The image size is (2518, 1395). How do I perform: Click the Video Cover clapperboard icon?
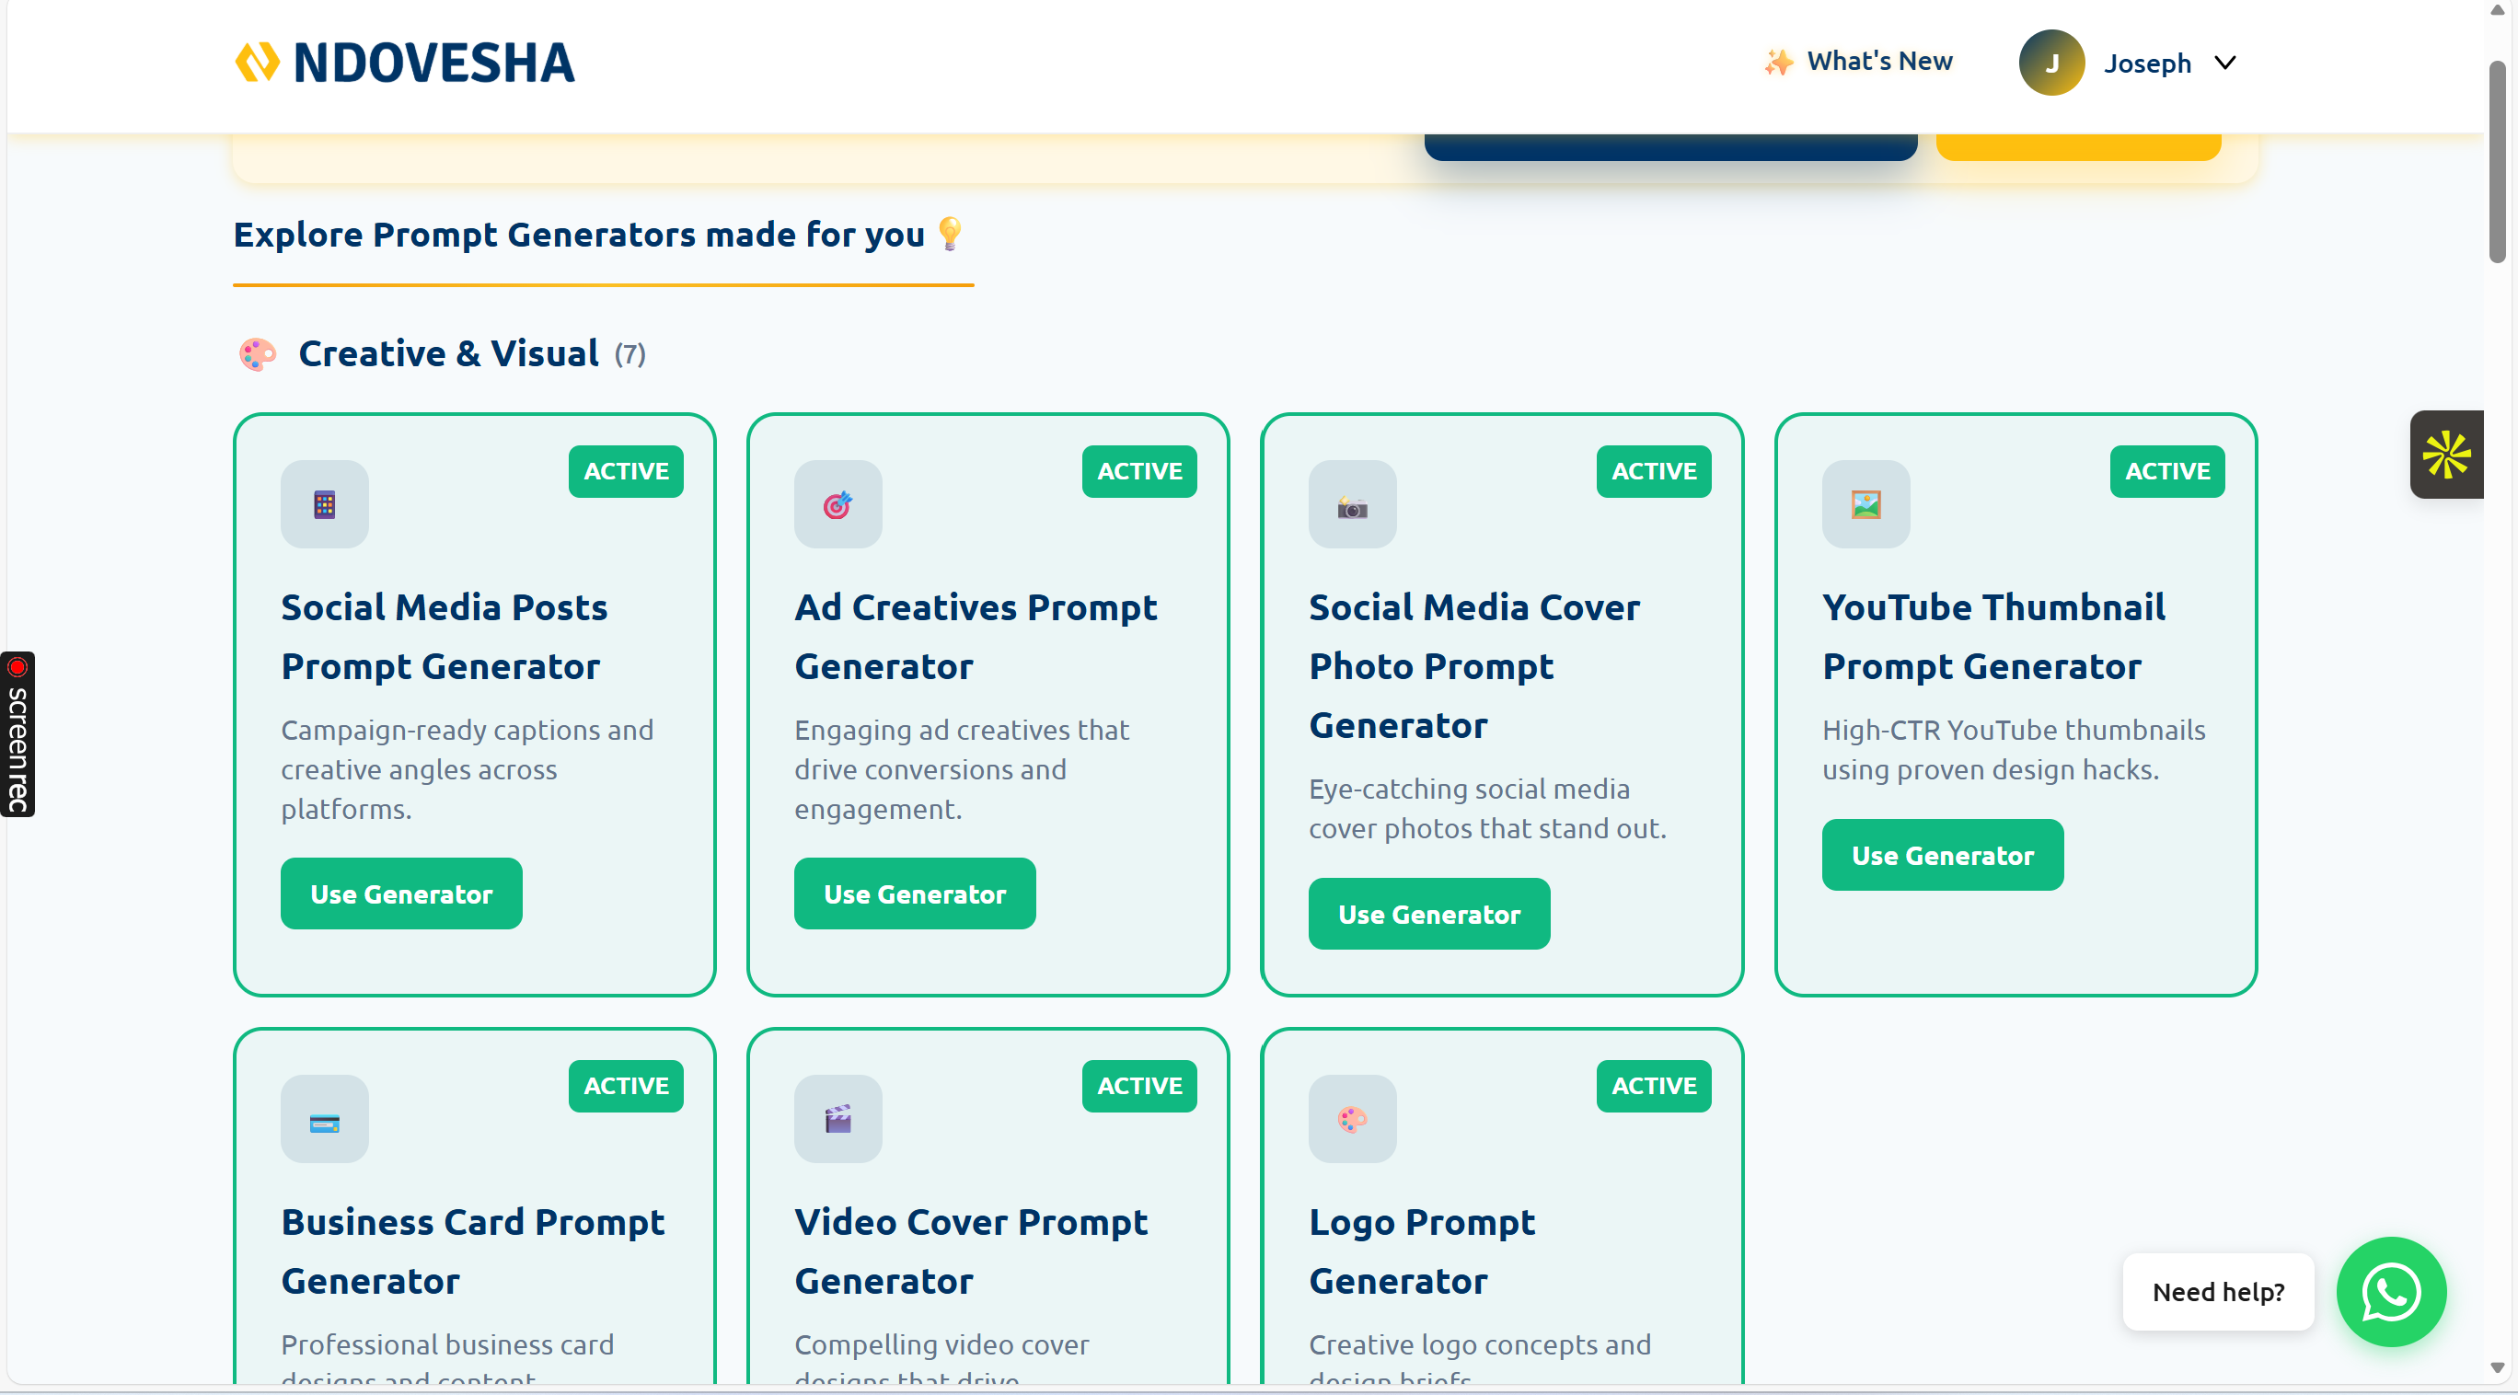[x=837, y=1119]
